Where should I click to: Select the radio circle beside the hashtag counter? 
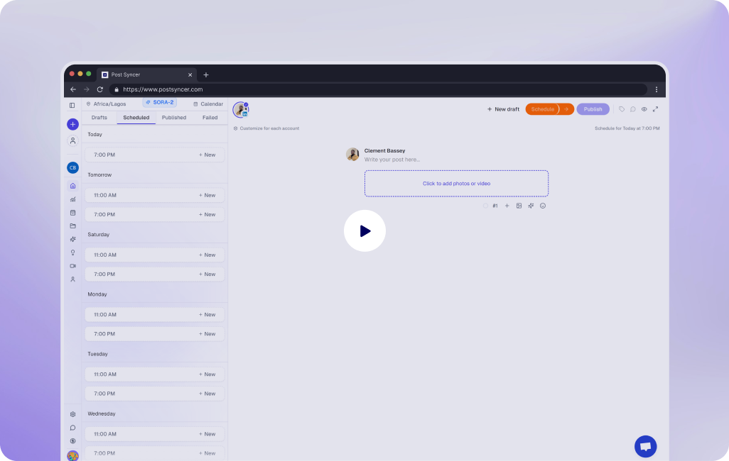(x=485, y=206)
